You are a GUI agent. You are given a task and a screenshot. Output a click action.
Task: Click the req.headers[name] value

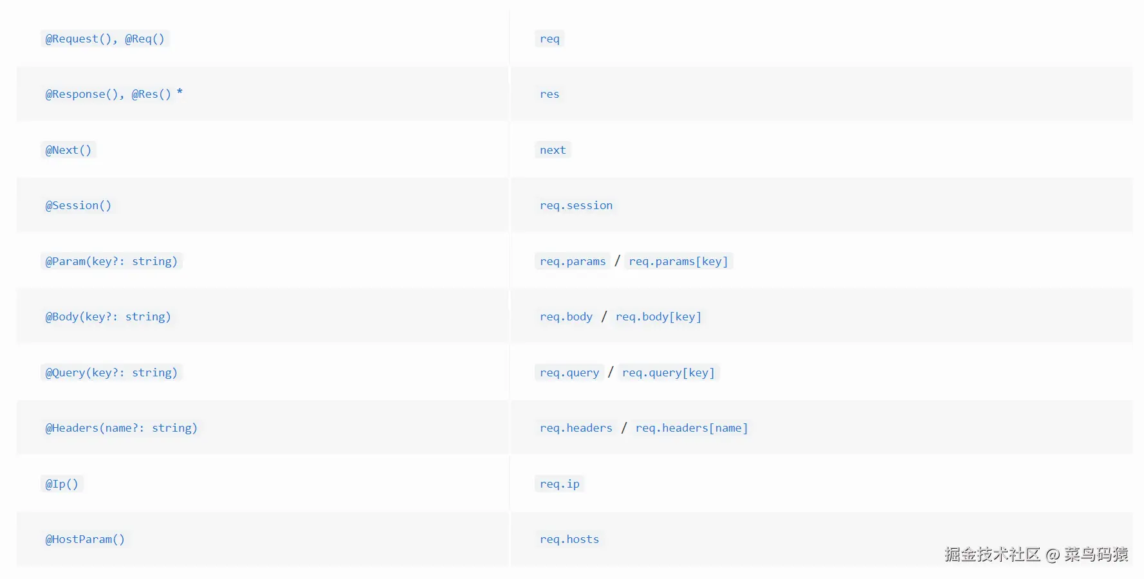pos(692,428)
